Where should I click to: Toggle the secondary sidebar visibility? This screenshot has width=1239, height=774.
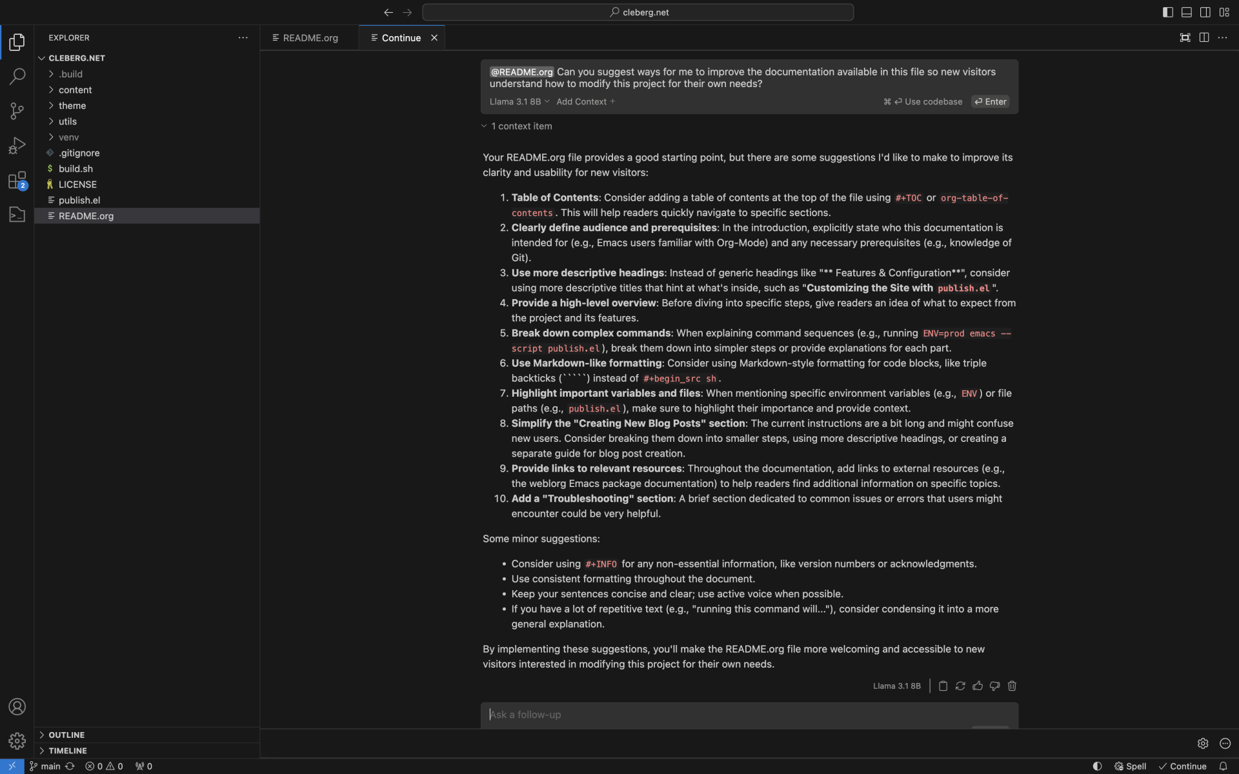pos(1205,12)
